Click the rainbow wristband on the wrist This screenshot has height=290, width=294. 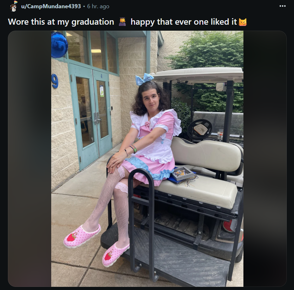133,149
